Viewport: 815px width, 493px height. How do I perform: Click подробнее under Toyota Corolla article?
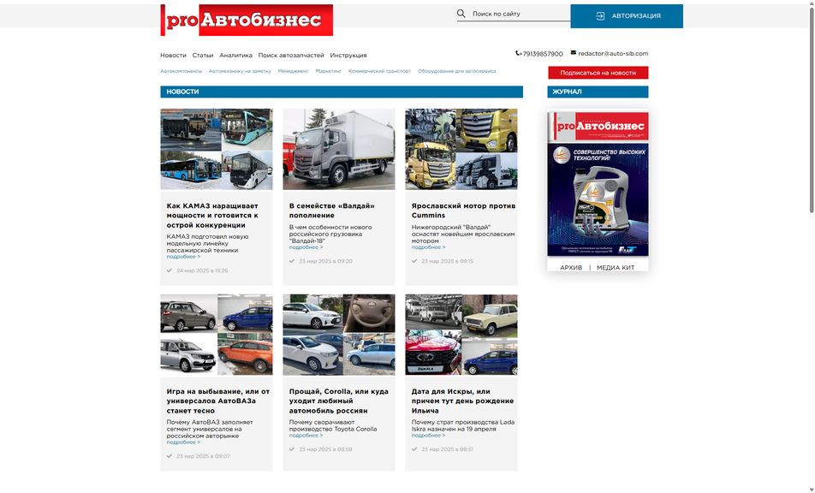tap(306, 436)
